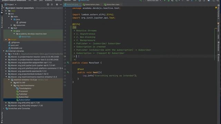Select README.md in project tree

tap(16, 48)
